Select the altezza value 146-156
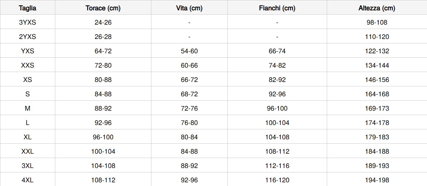This screenshot has height=186, width=427. (377, 80)
